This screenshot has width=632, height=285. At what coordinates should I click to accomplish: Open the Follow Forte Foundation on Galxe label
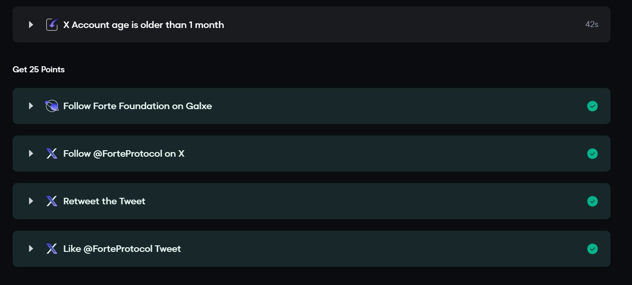point(137,106)
